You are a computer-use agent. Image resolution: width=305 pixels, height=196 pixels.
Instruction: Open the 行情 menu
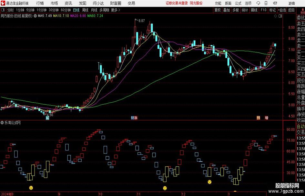[x=40, y=3]
